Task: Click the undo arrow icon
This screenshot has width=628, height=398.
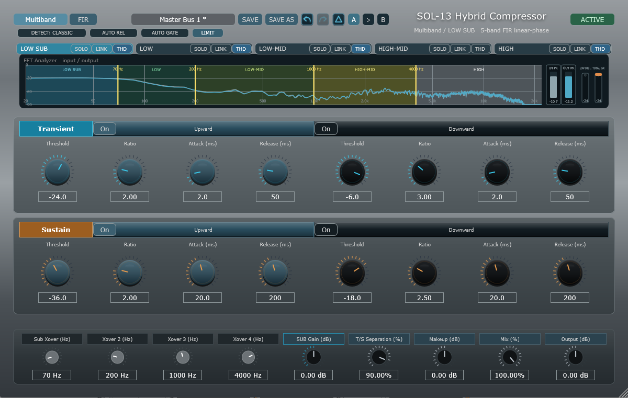Action: pyautogui.click(x=307, y=19)
